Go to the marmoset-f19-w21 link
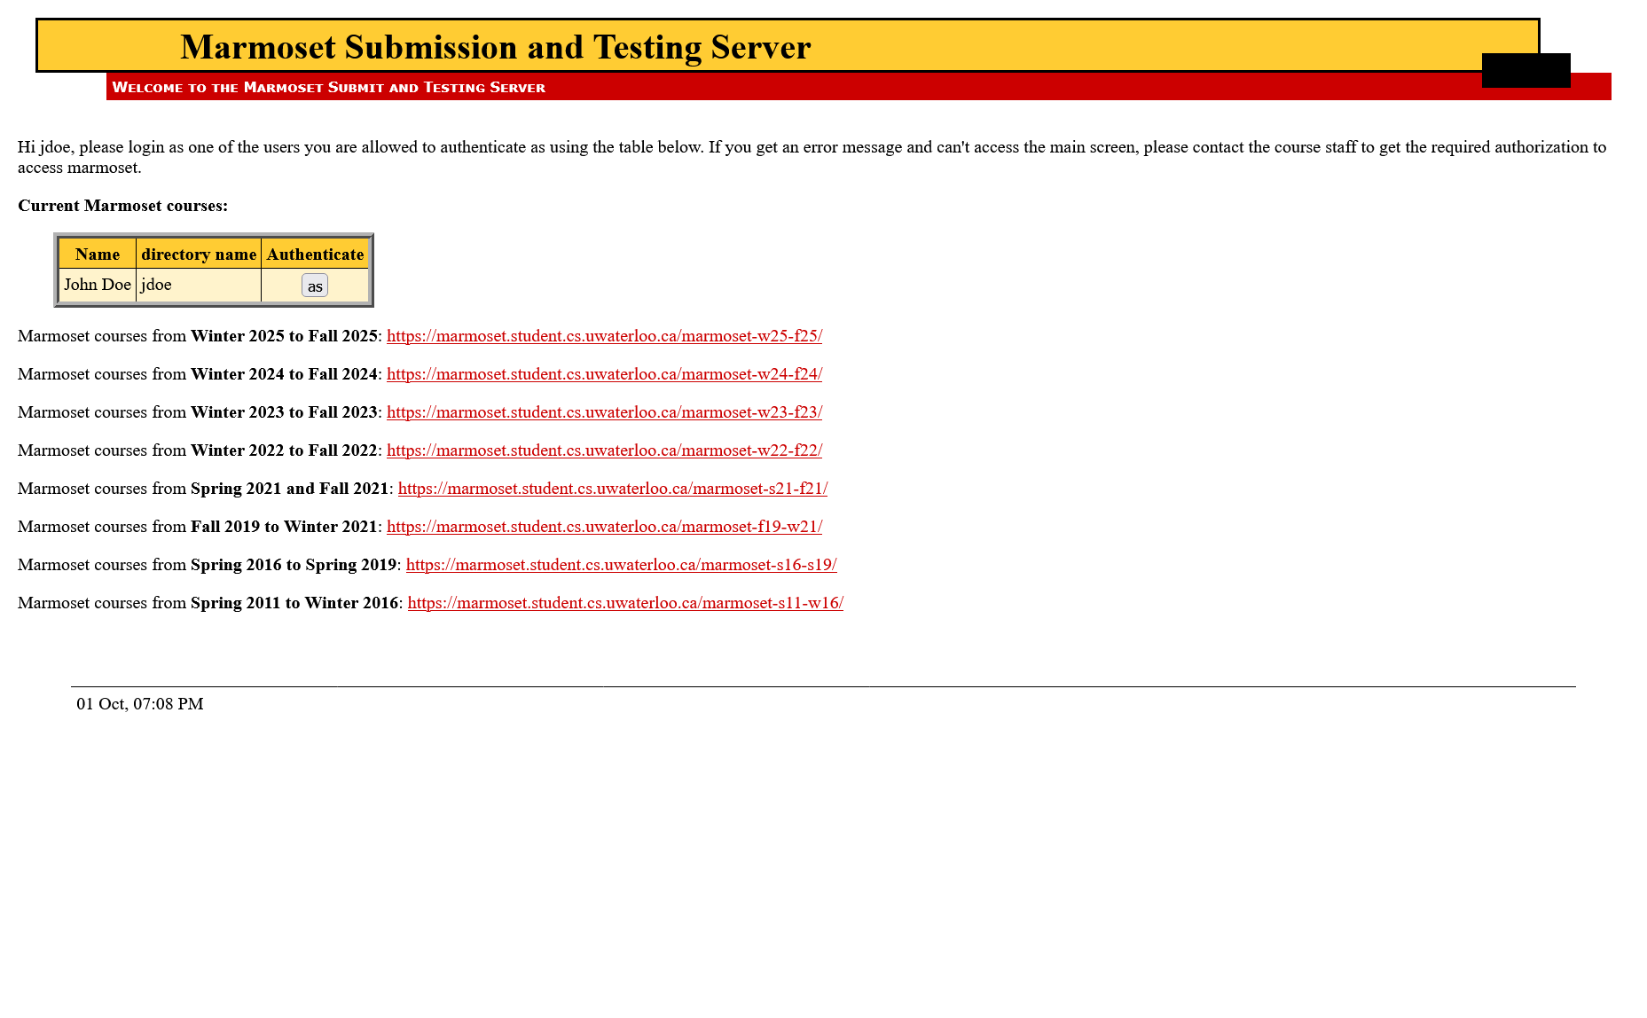The image size is (1647, 1018). [x=604, y=527]
